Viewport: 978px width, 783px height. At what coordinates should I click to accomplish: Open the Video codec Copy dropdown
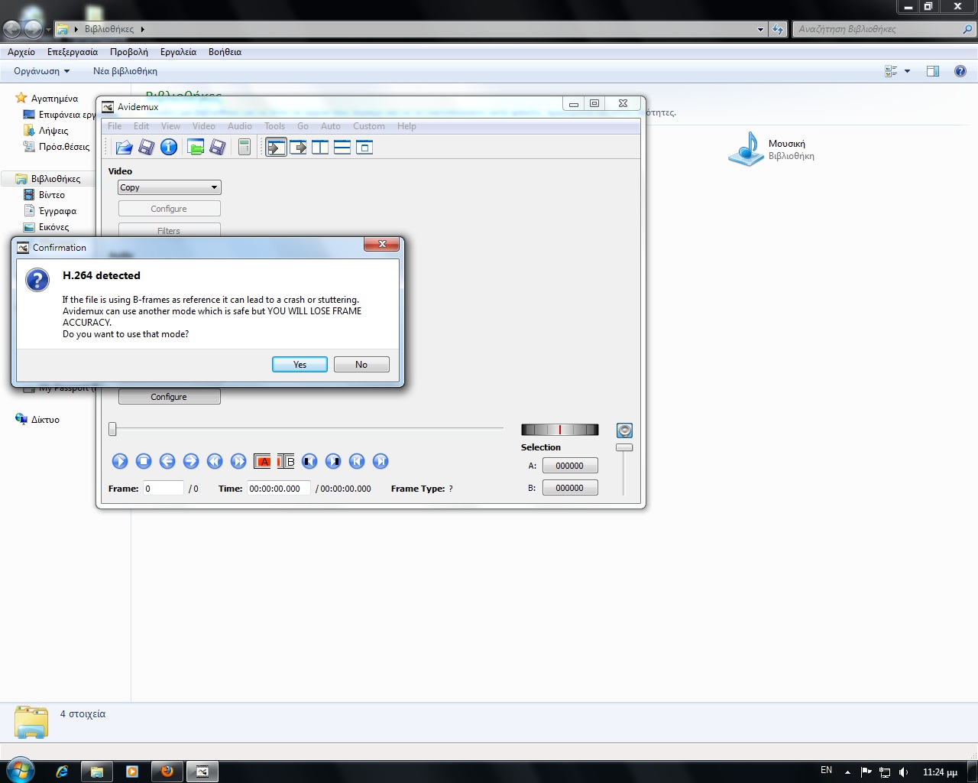tap(170, 187)
